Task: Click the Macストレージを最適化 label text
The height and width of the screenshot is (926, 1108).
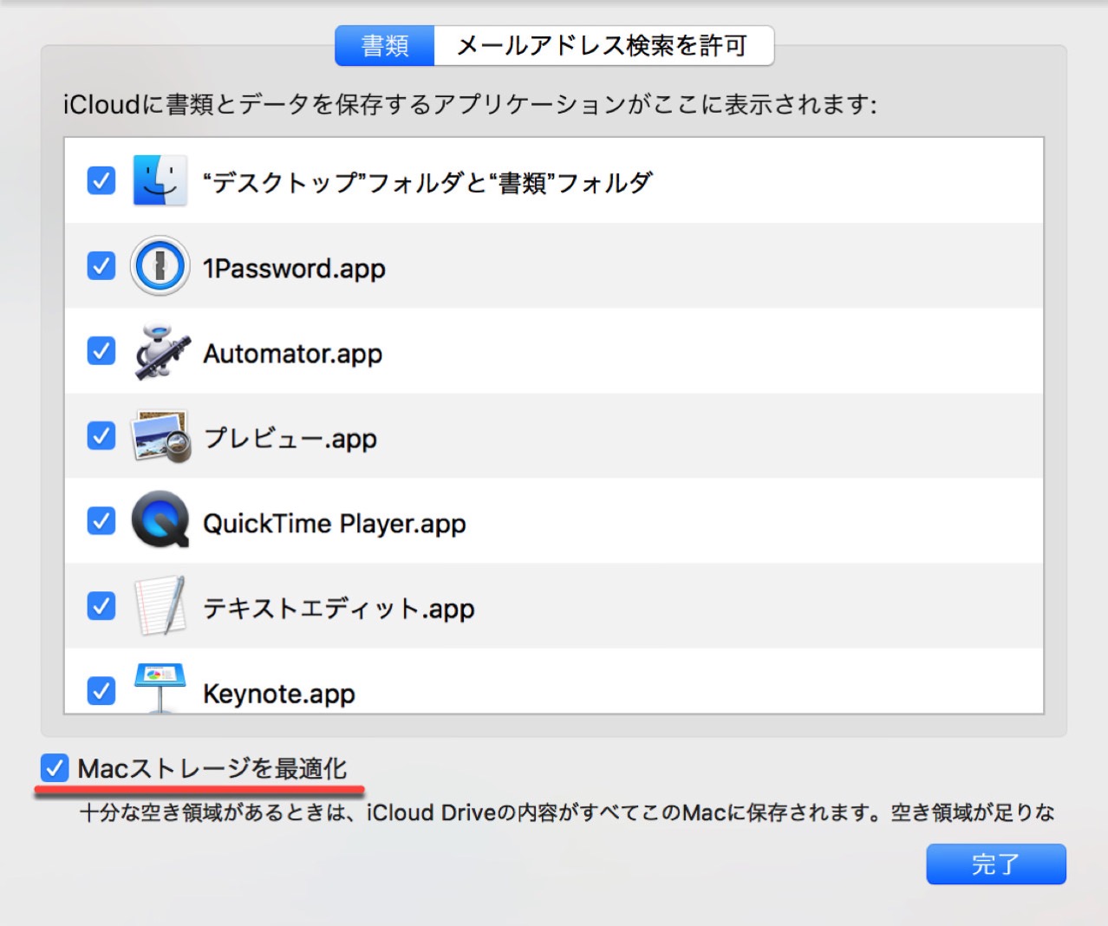Action: (x=212, y=768)
